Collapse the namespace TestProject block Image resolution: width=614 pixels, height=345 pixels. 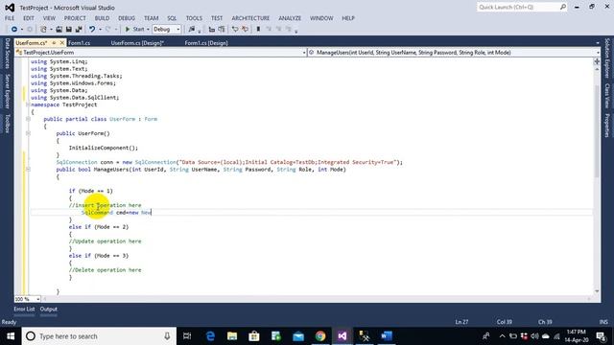click(28, 104)
